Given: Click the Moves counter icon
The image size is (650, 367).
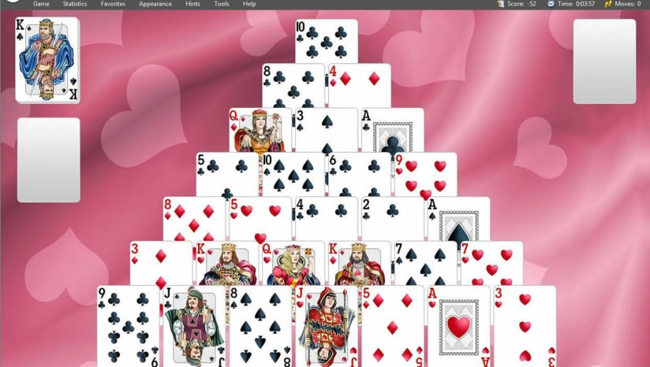Looking at the screenshot, I should (607, 4).
